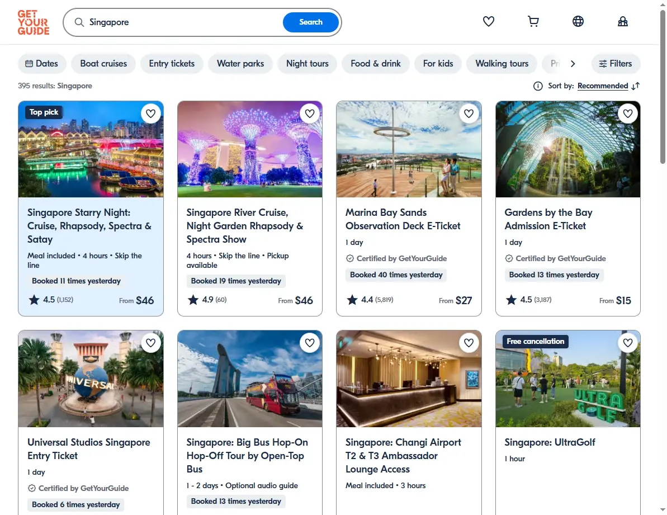
Task: Click certified badge icon on Universal Studios card
Action: pos(32,488)
